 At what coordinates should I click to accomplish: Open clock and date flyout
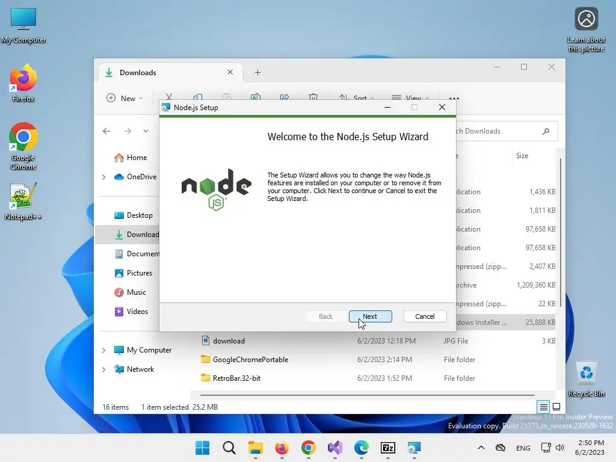click(590, 448)
